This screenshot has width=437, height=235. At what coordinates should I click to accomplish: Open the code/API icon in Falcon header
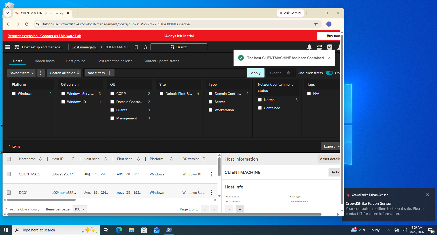330,47
